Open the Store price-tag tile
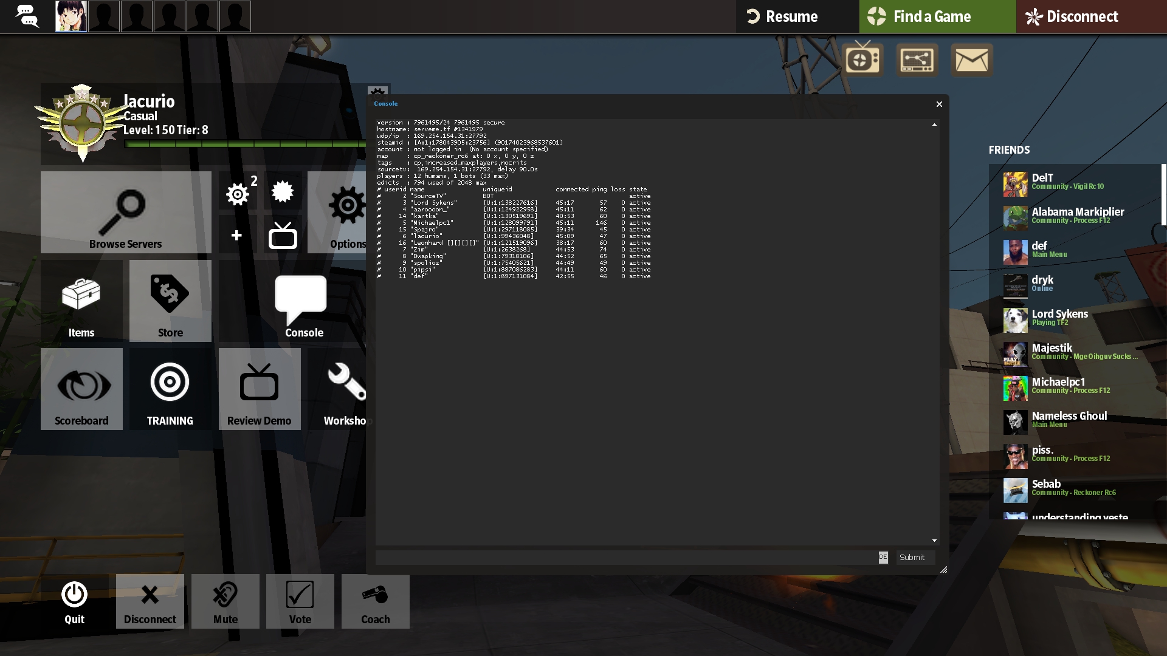The width and height of the screenshot is (1167, 656). [170, 301]
